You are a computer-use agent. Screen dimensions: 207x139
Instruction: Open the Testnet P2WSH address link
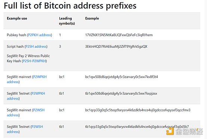tap(25, 129)
